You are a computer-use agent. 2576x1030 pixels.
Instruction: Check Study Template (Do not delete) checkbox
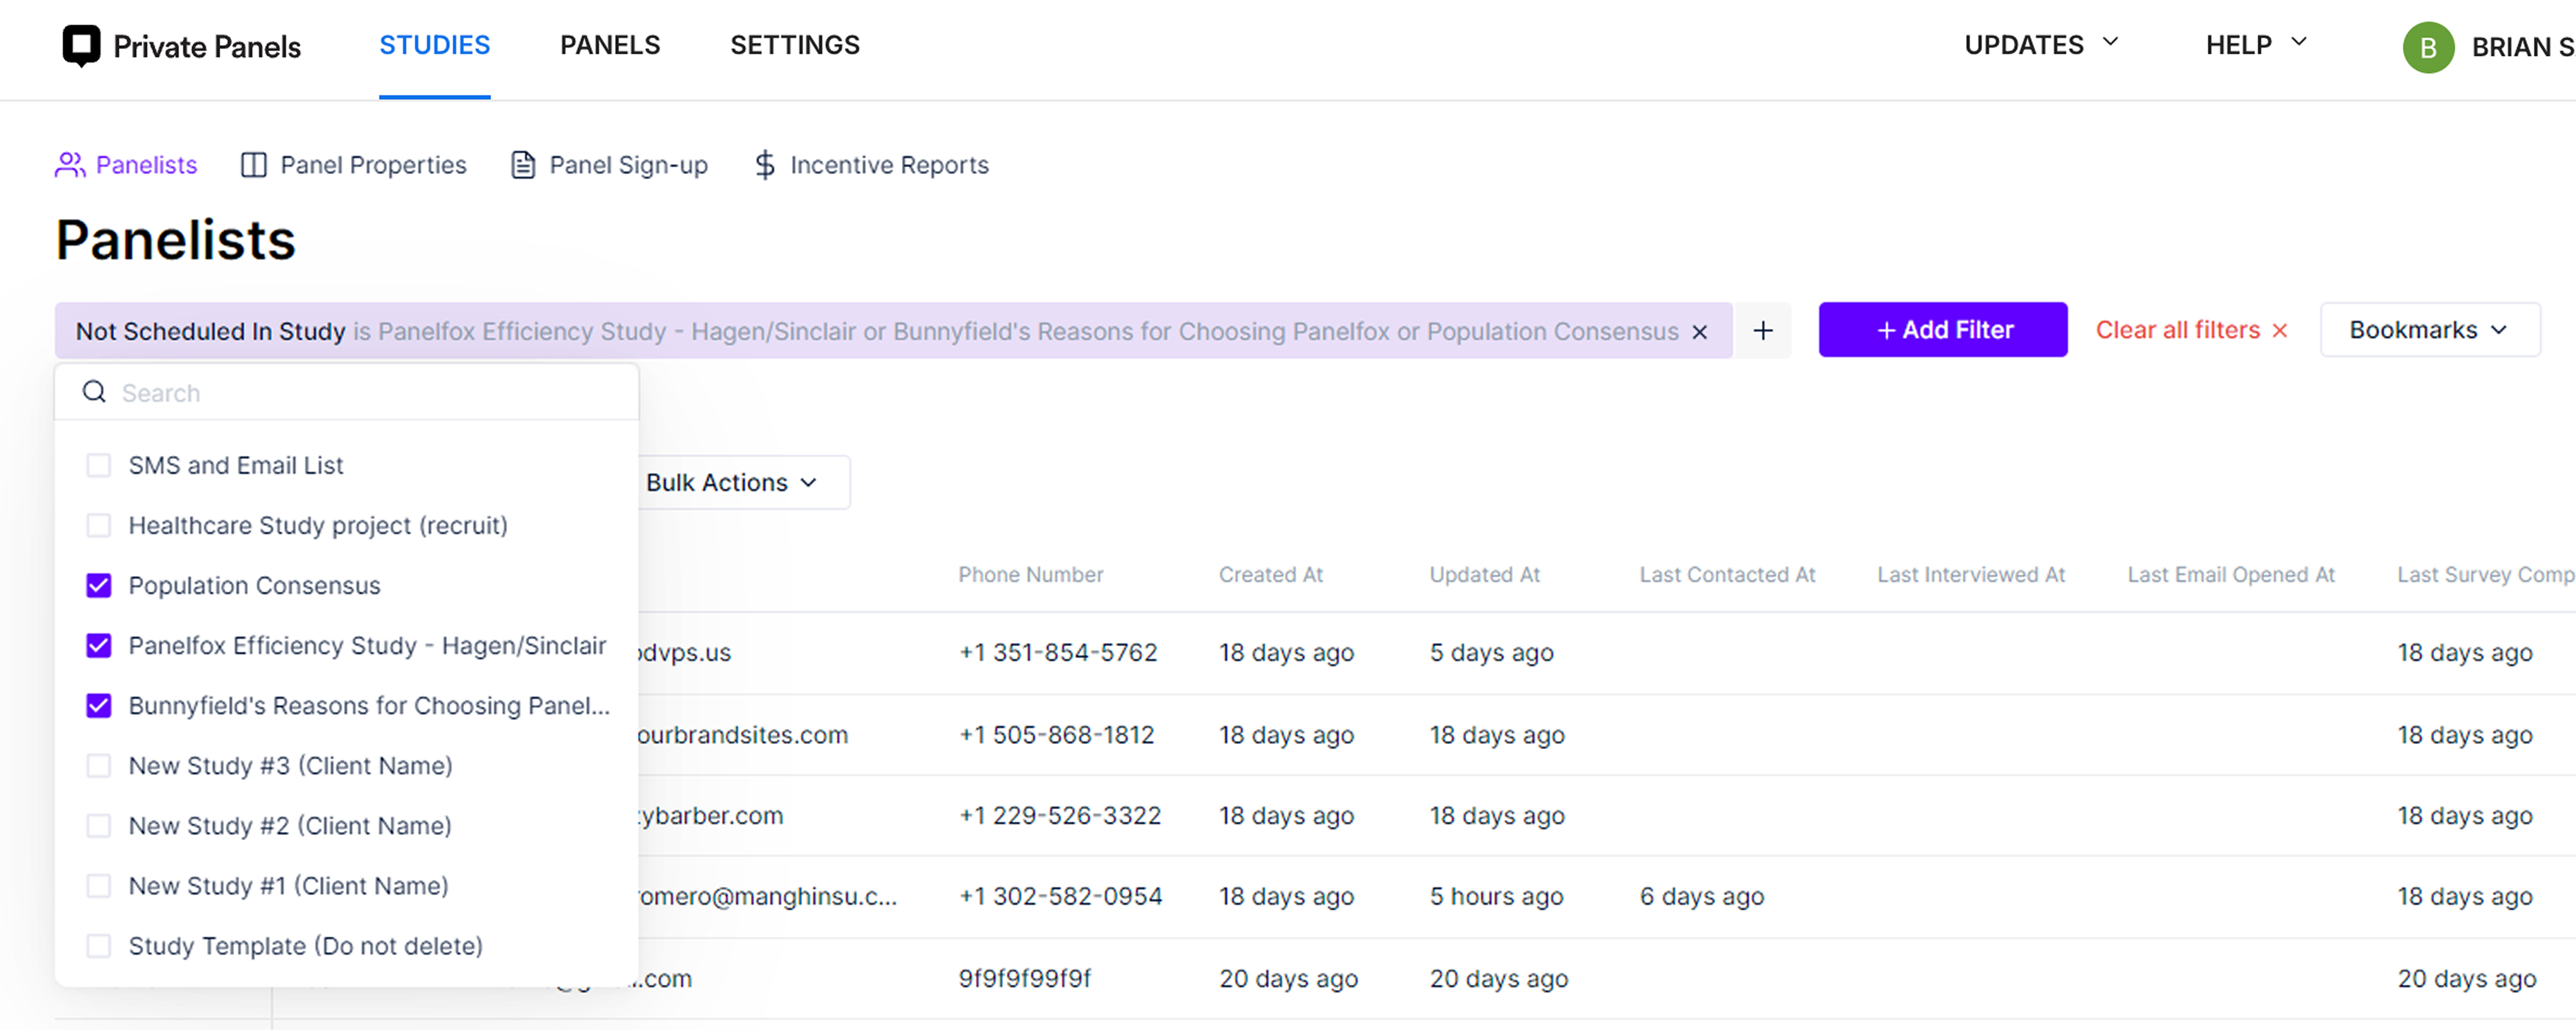99,945
